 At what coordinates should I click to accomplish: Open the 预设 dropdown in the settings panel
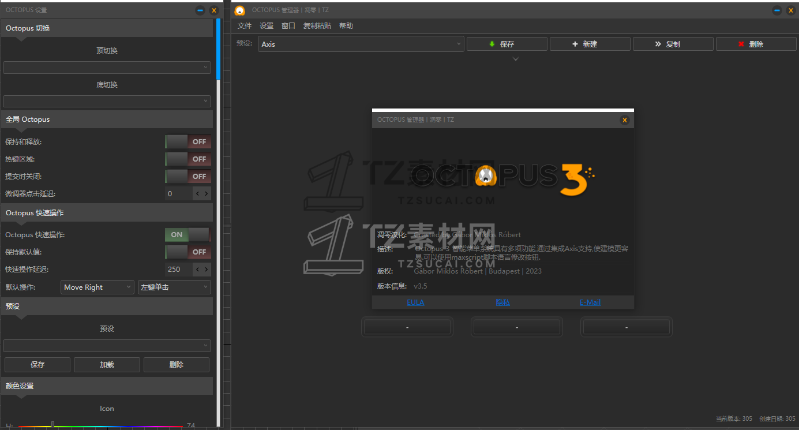coord(107,346)
